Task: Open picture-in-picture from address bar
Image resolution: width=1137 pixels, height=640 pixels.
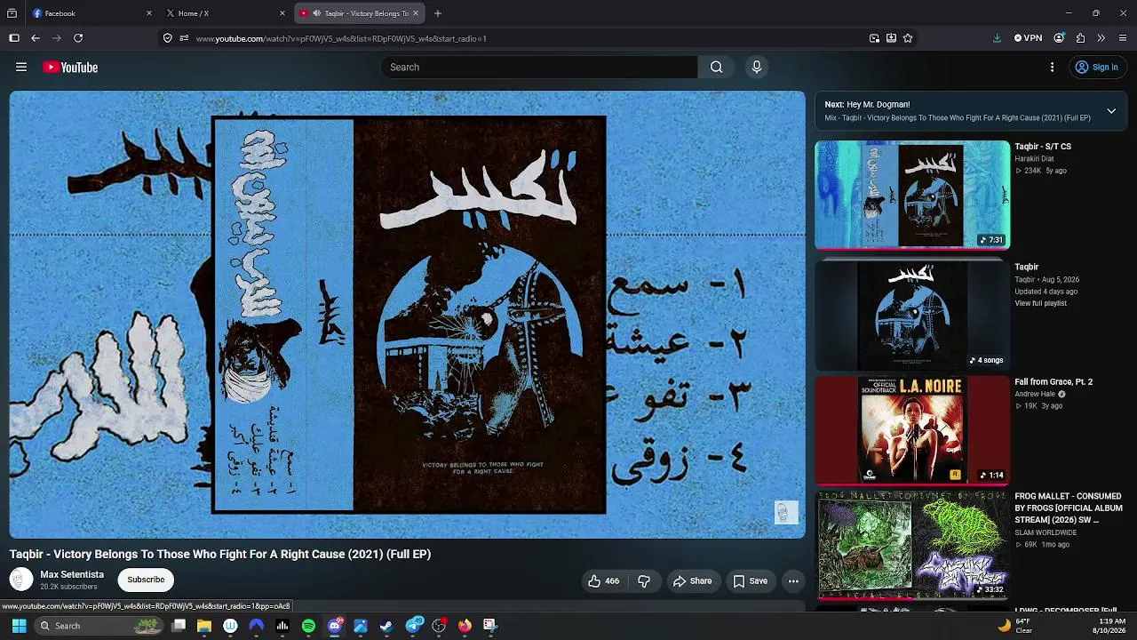Action: pos(874,38)
